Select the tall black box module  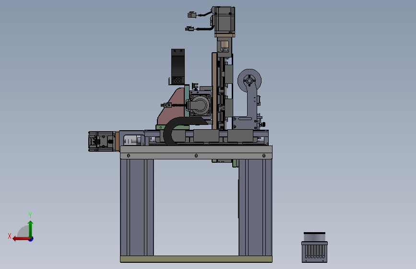(178, 67)
